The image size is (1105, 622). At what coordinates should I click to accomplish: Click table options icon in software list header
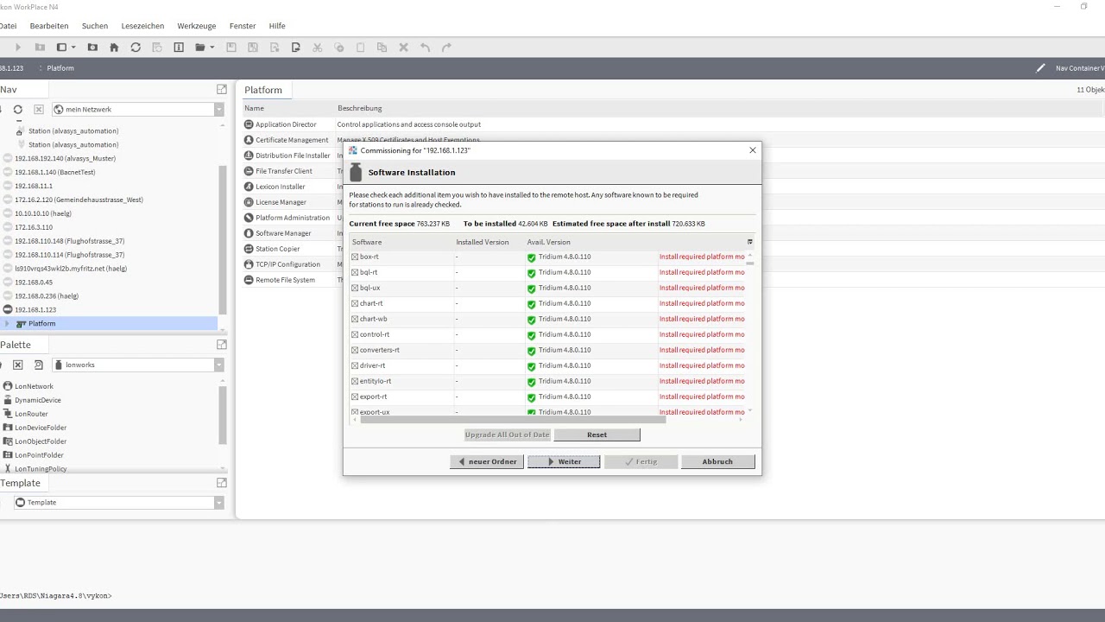tap(749, 242)
